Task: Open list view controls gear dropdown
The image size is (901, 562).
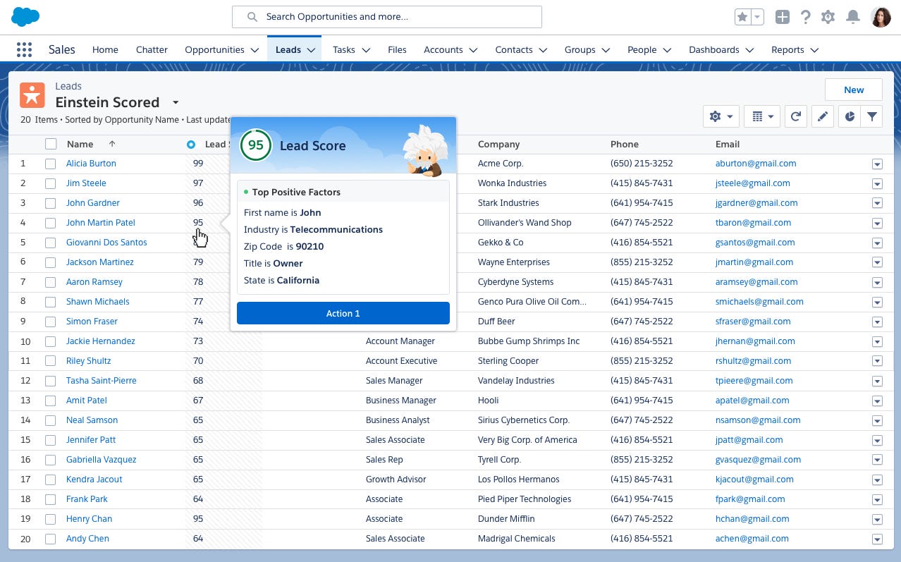Action: point(721,116)
